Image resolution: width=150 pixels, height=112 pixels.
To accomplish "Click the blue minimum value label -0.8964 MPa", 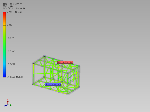I will coord(53,84).
